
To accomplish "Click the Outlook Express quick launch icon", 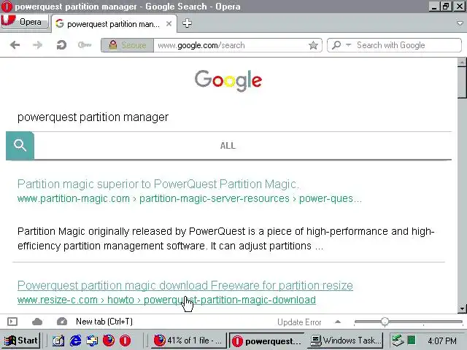I will click(92, 341).
